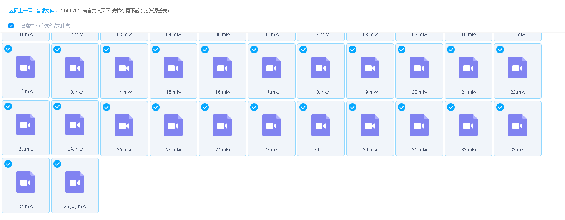Uncheck the select-all checkbox at top
The width and height of the screenshot is (565, 220).
pyautogui.click(x=11, y=26)
